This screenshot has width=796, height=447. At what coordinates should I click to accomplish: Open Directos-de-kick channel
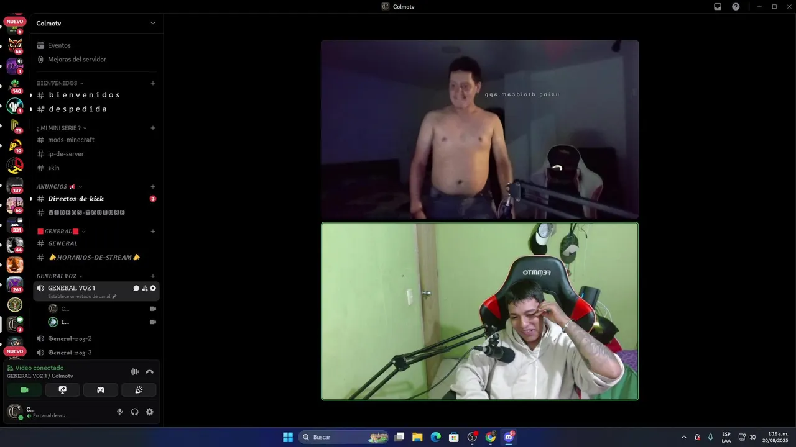pyautogui.click(x=96, y=199)
